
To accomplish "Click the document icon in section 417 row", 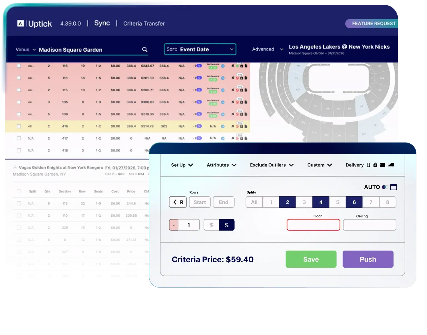I will tap(246, 138).
